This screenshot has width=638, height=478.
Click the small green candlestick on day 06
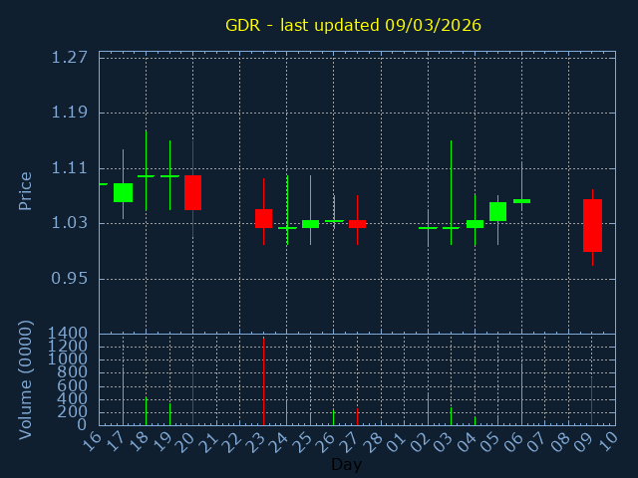click(521, 201)
